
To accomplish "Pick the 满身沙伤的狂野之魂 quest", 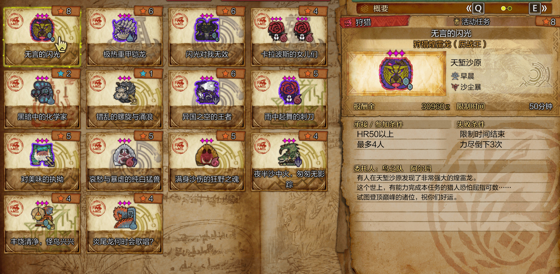I will (207, 162).
